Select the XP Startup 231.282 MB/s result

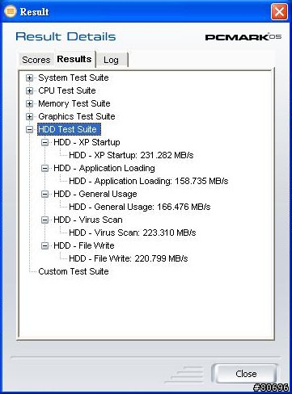click(131, 155)
